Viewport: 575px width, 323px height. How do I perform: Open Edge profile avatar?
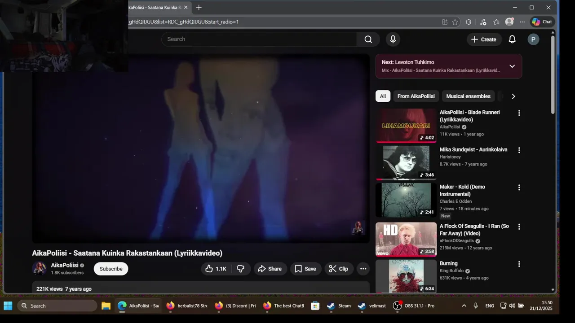click(509, 22)
